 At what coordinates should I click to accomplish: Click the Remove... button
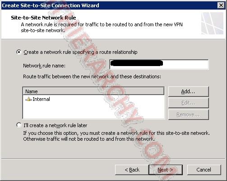[189, 114]
